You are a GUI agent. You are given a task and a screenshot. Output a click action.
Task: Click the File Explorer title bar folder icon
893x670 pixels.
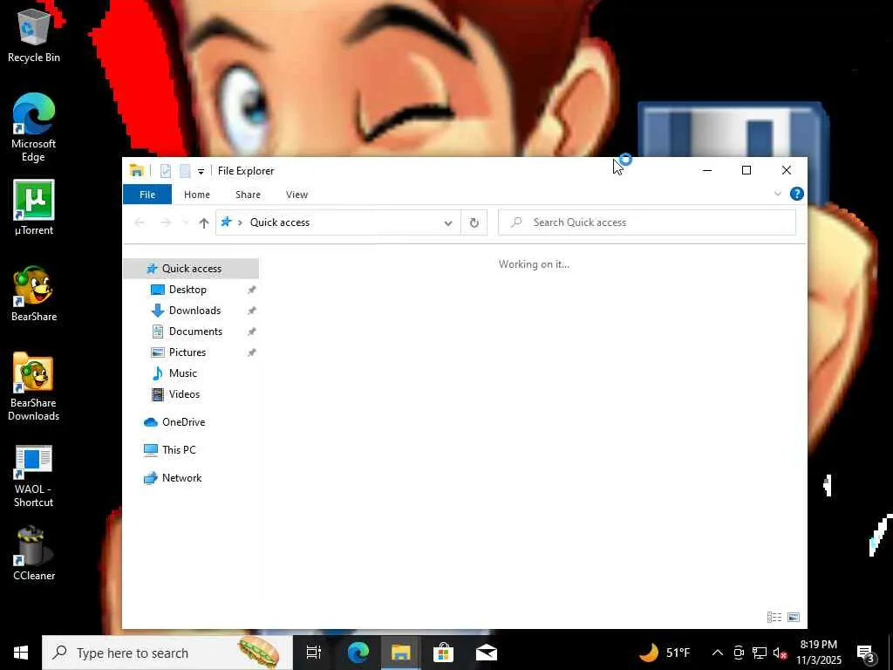pyautogui.click(x=136, y=170)
